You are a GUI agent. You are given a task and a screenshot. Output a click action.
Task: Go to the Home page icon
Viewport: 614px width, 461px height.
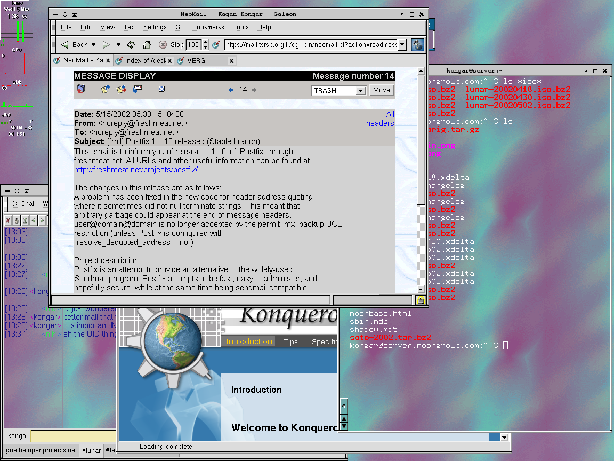(147, 45)
